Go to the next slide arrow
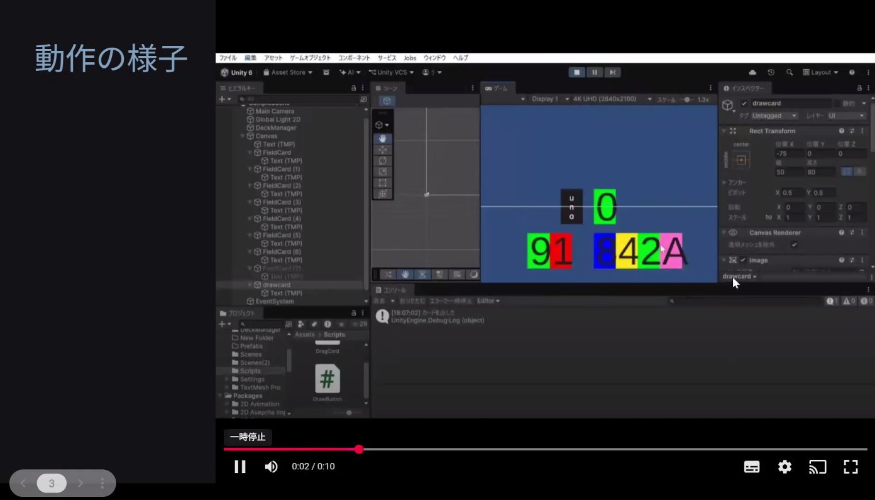 tap(80, 483)
